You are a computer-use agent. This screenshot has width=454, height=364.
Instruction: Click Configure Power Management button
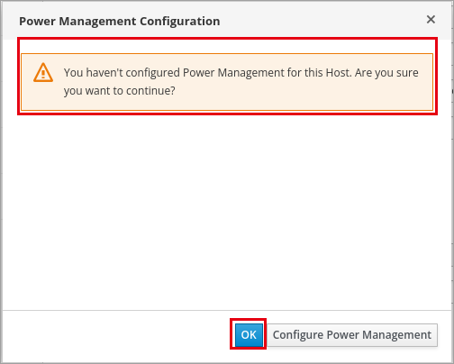(352, 334)
